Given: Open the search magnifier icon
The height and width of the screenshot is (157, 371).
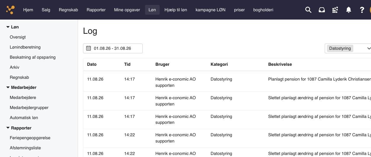Looking at the screenshot, I should (308, 10).
